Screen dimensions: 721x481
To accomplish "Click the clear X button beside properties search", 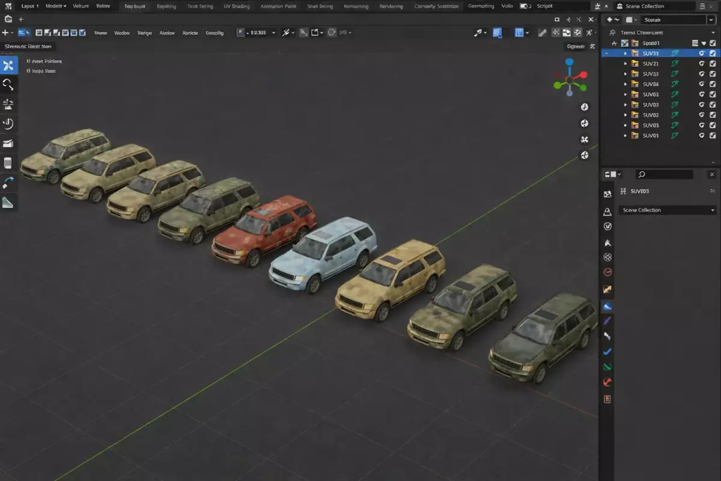I will pos(713,174).
